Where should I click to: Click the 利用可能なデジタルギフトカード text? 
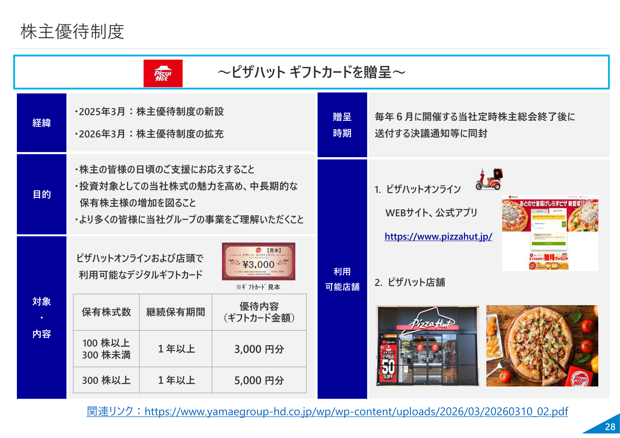(x=141, y=275)
